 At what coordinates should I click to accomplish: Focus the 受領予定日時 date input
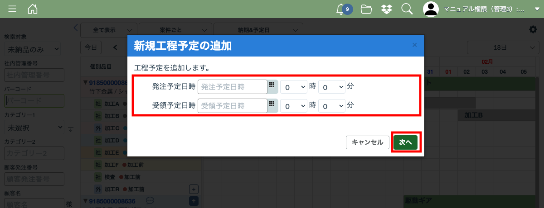[x=232, y=106]
